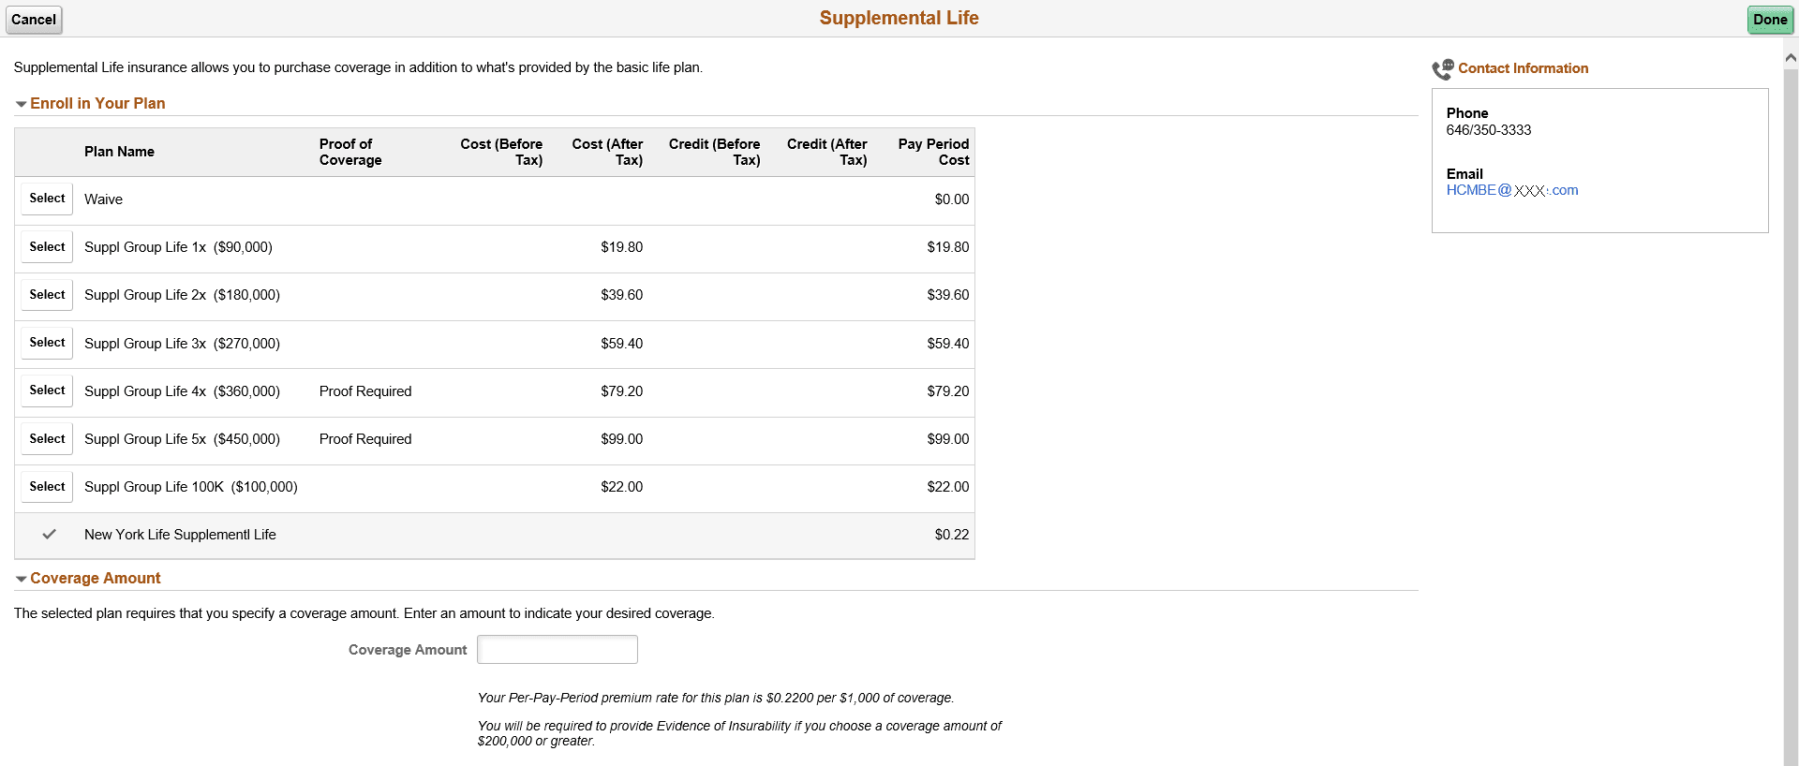Click the New York Life Supplementl Life row

(180, 535)
